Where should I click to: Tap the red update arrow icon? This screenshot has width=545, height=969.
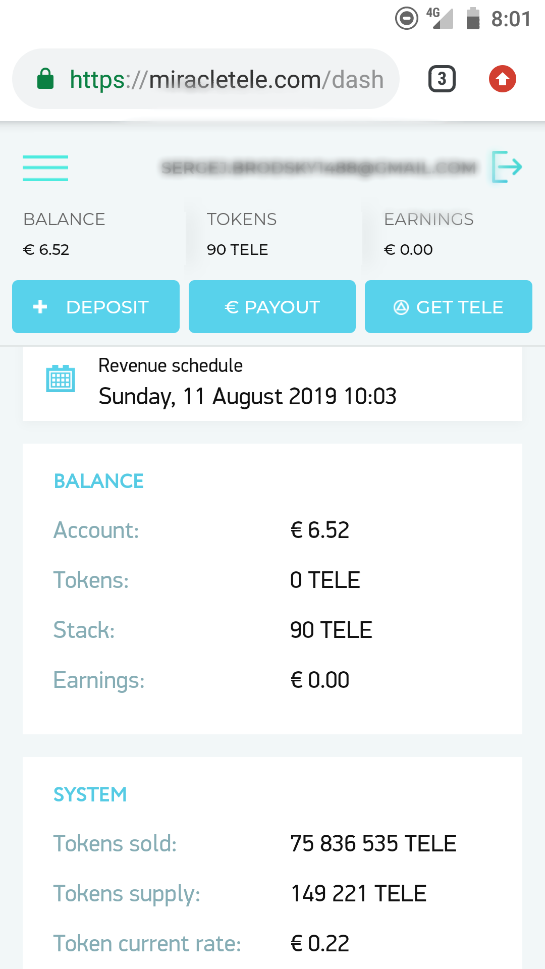click(x=503, y=79)
